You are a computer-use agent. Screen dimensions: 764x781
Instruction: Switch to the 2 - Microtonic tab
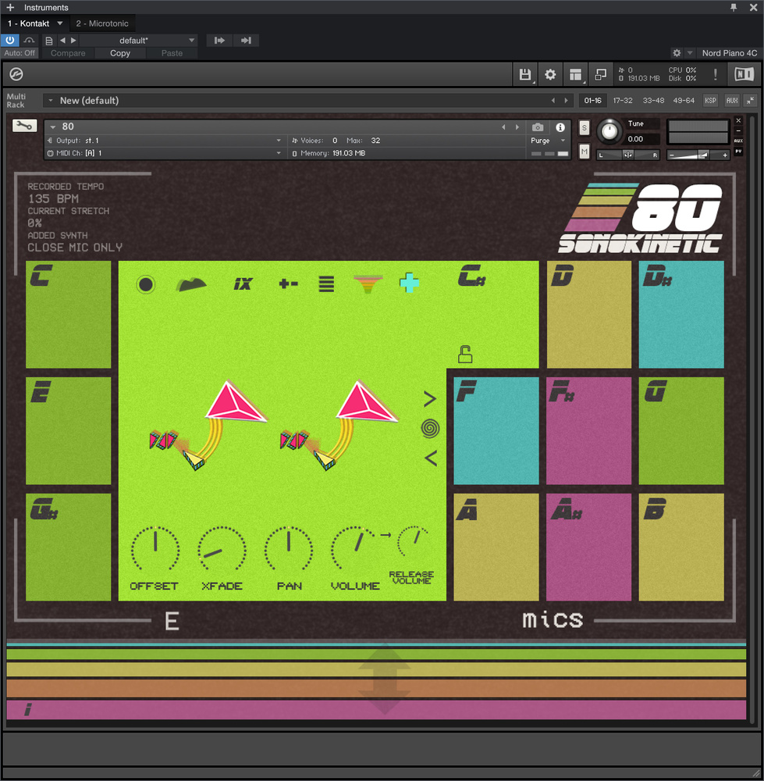click(102, 23)
